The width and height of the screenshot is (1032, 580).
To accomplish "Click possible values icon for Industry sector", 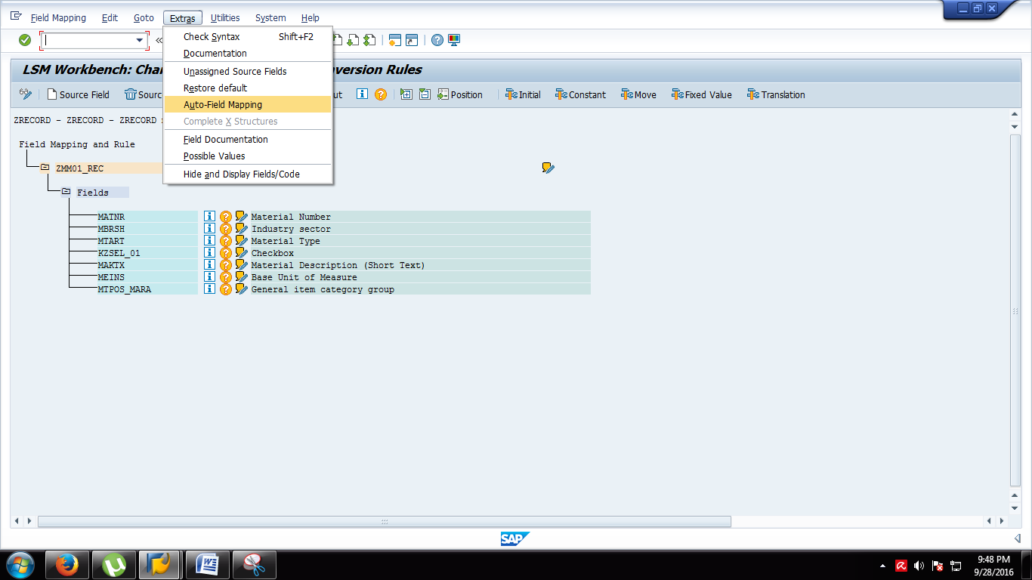I will [225, 229].
